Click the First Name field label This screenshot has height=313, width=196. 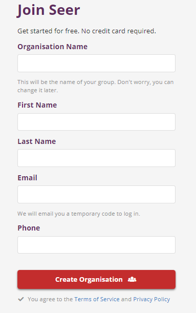[x=37, y=105]
